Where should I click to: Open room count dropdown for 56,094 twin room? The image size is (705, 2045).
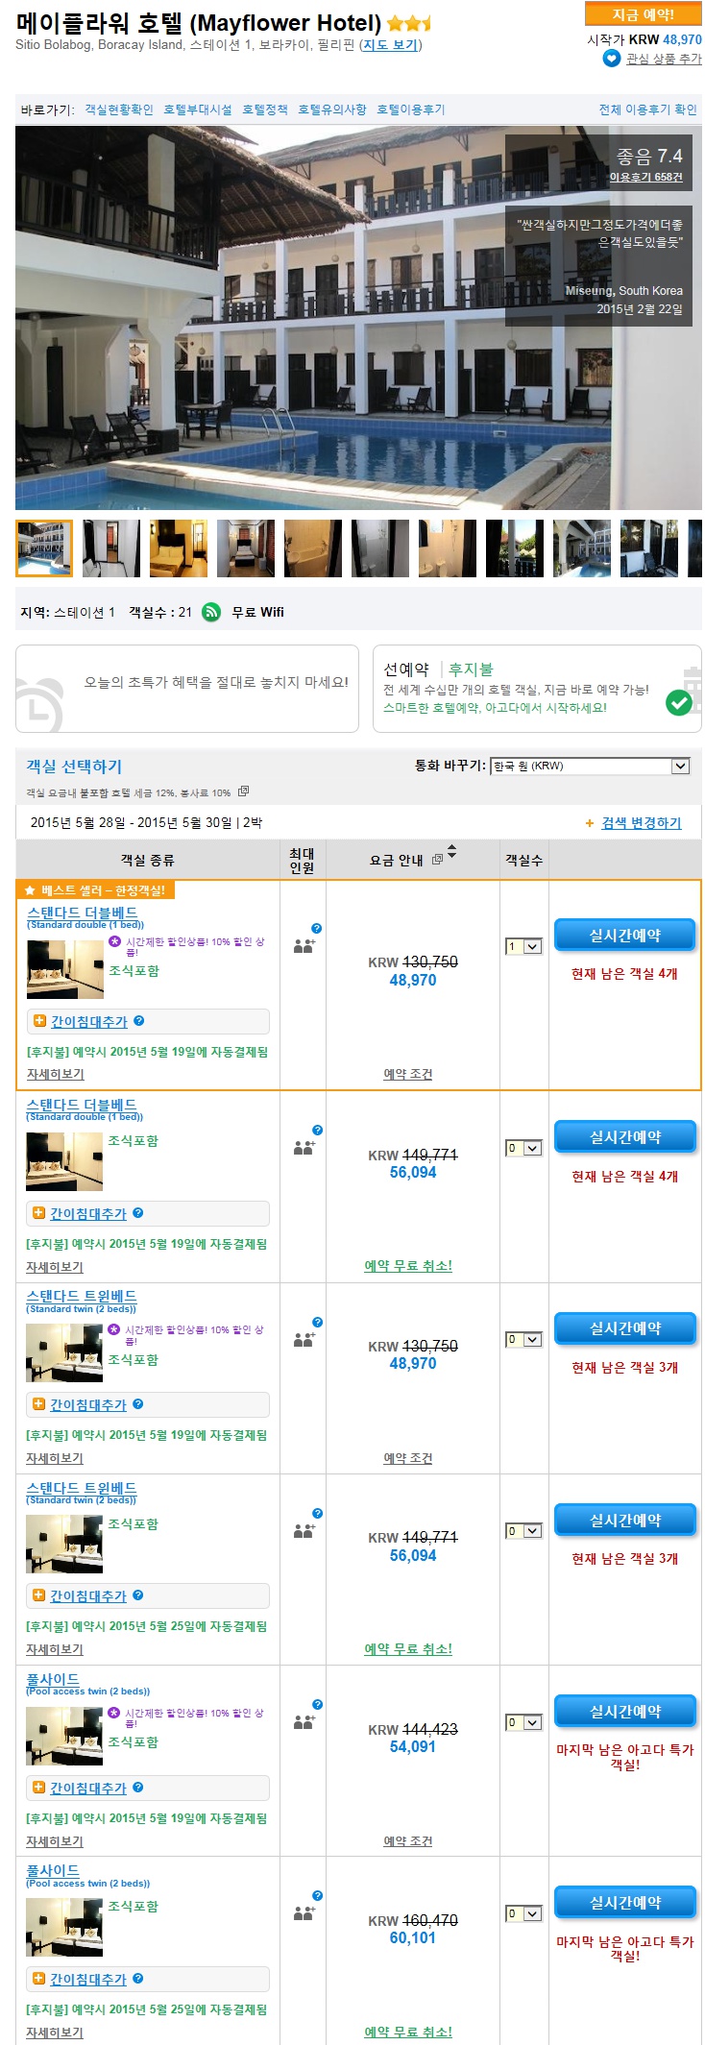[523, 1531]
